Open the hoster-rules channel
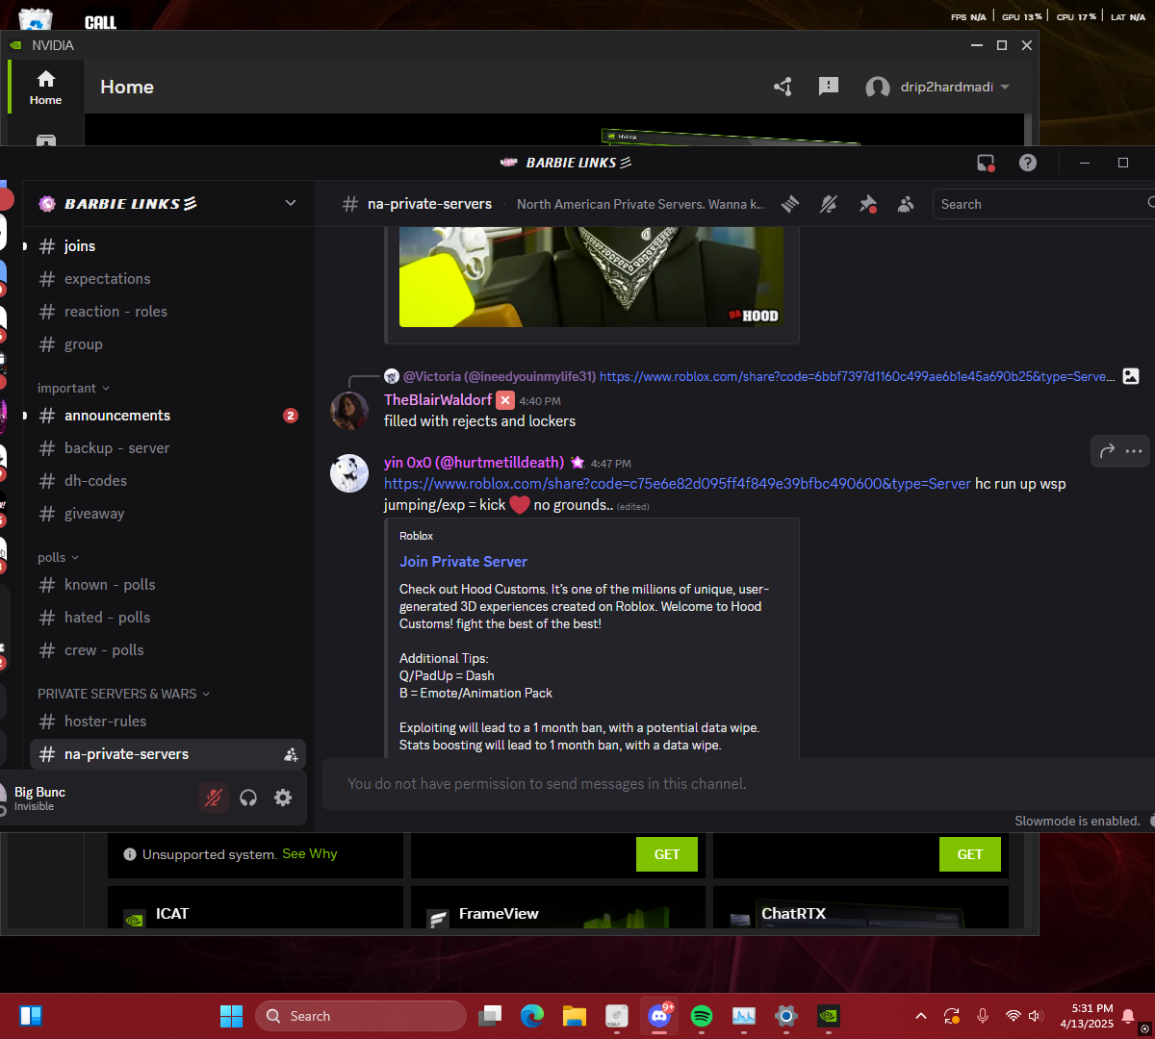 pyautogui.click(x=167, y=722)
